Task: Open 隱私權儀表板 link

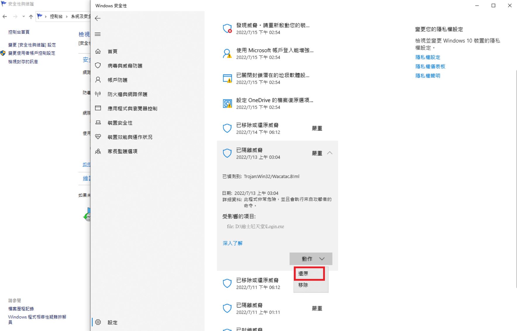Action: click(x=430, y=66)
